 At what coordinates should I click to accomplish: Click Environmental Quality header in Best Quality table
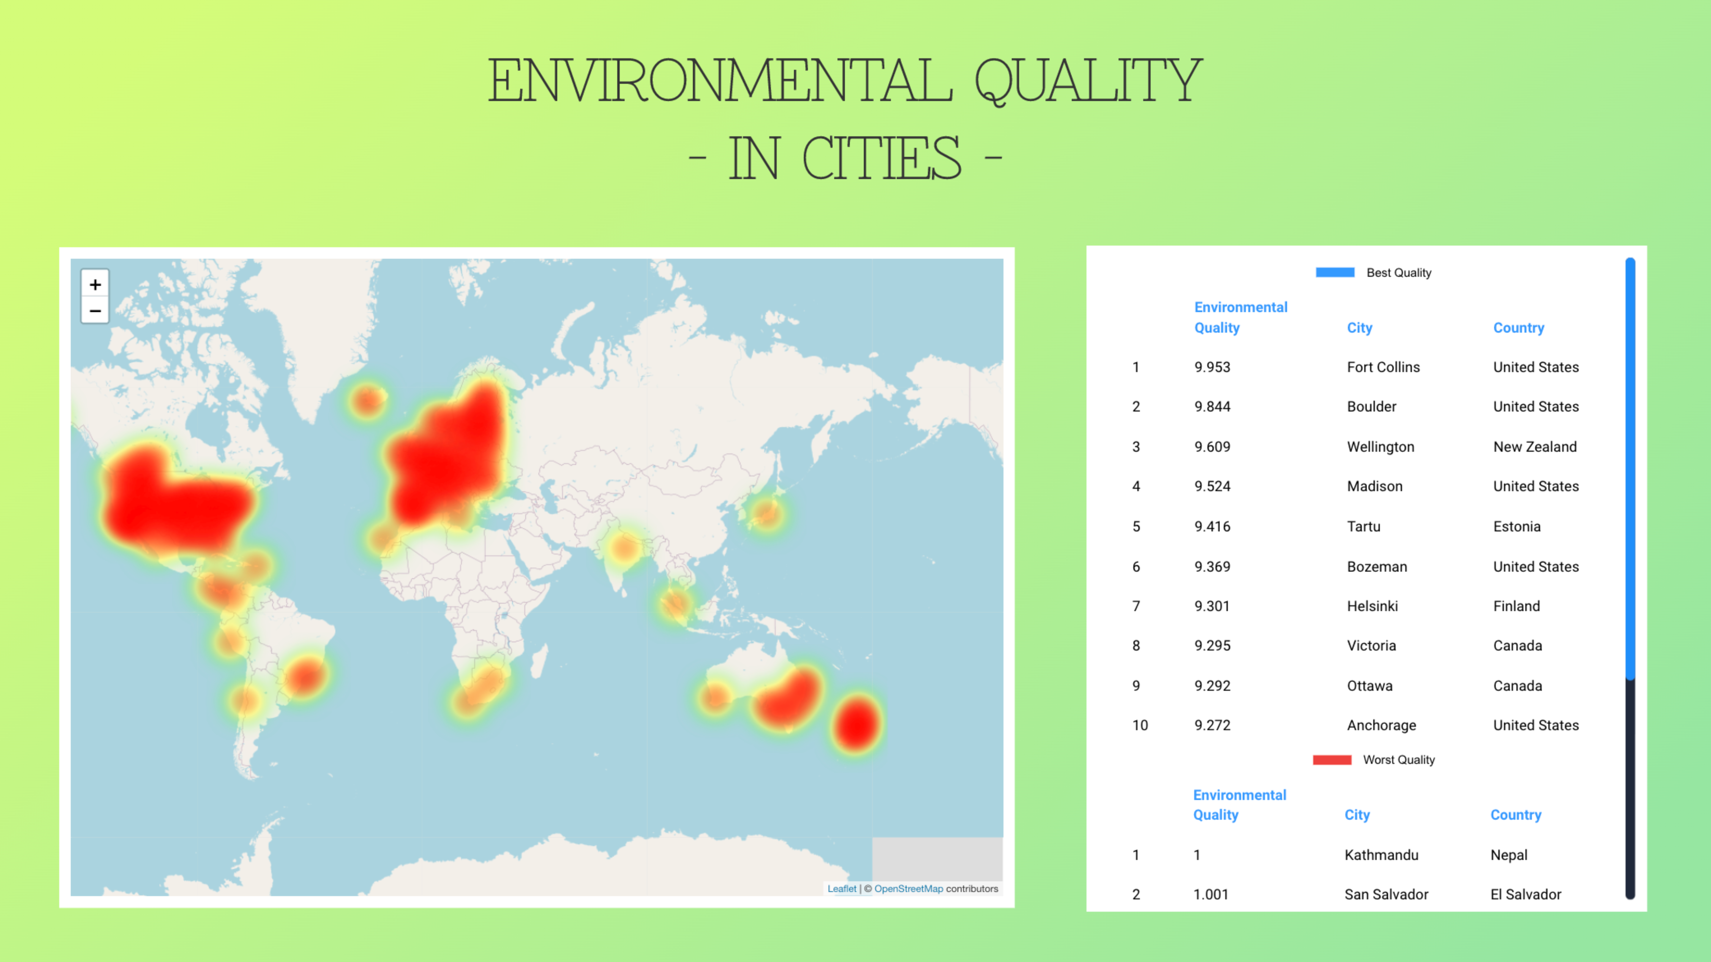[x=1240, y=317]
